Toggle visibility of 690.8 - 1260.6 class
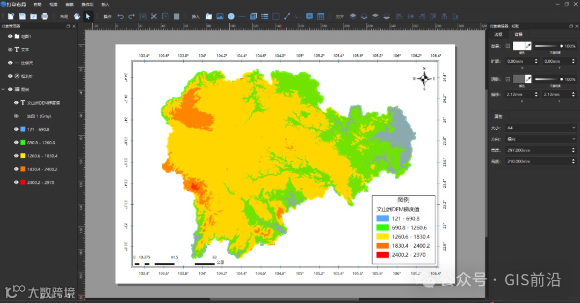The image size is (580, 303). click(16, 142)
